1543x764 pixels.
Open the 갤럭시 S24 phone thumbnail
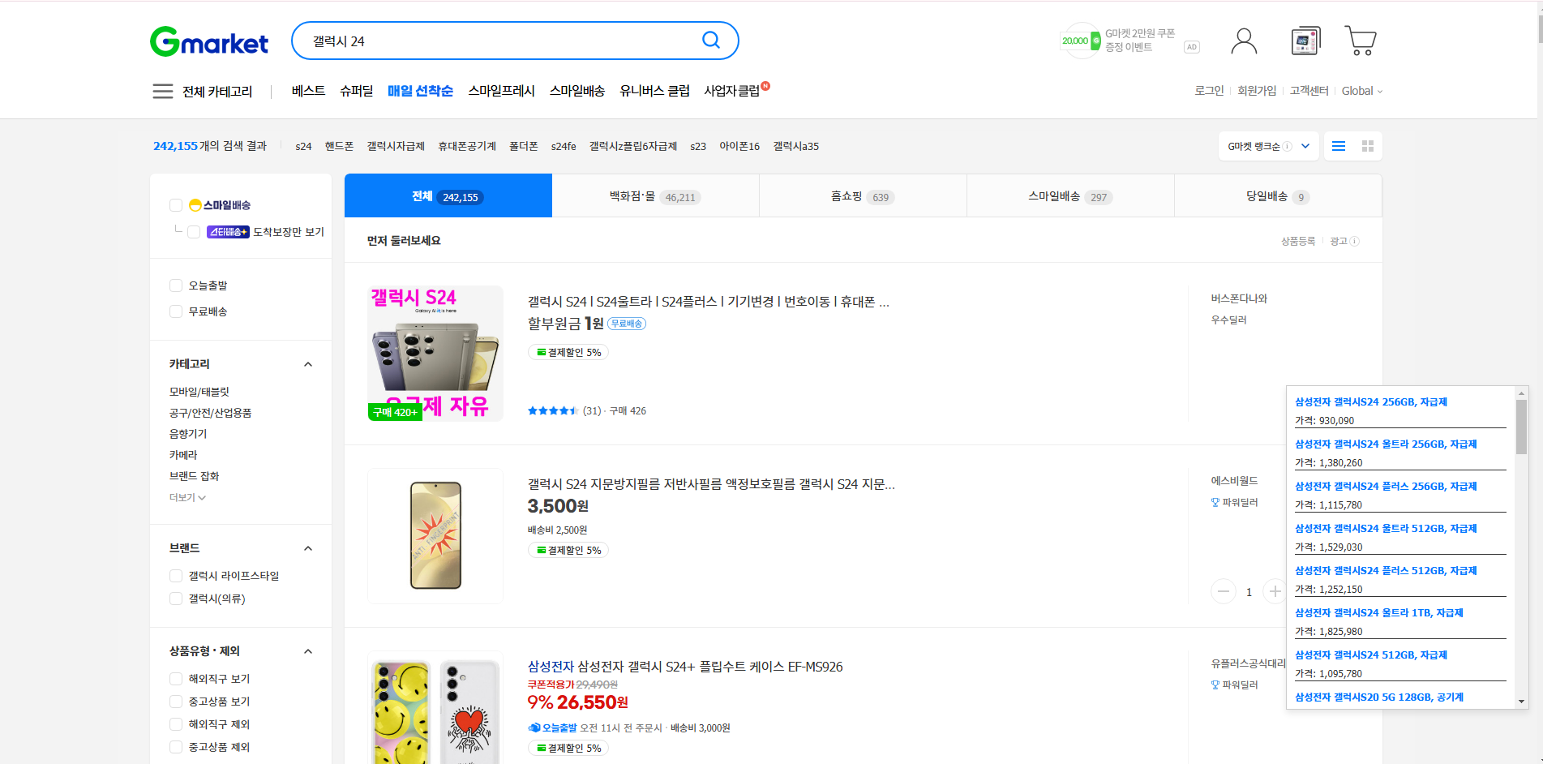point(435,354)
